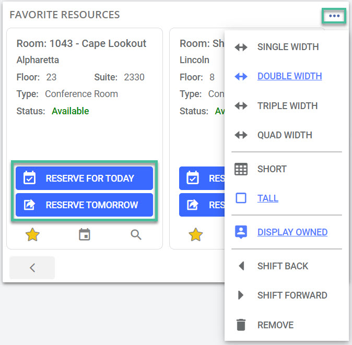Click Display Owned person icon
Viewport: 352px width, 345px height.
pos(241,232)
